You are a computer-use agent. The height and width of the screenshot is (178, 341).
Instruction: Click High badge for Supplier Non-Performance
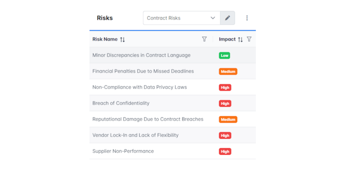point(225,151)
